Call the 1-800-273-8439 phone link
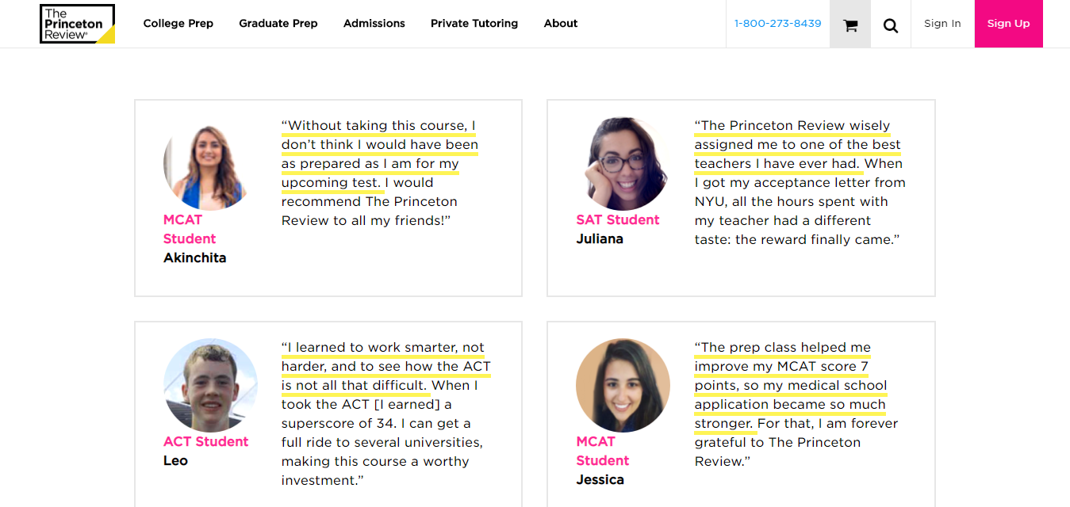The width and height of the screenshot is (1070, 507). click(777, 24)
